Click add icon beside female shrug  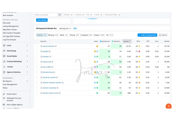point(41,72)
